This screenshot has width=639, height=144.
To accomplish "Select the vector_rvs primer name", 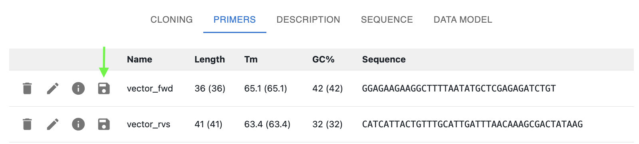I will [149, 124].
